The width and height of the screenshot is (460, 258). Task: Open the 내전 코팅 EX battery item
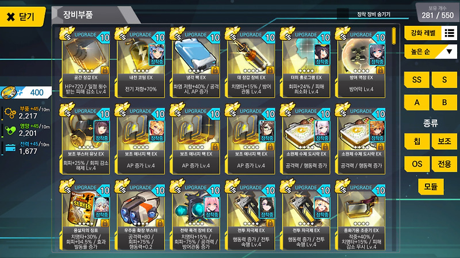(140, 63)
